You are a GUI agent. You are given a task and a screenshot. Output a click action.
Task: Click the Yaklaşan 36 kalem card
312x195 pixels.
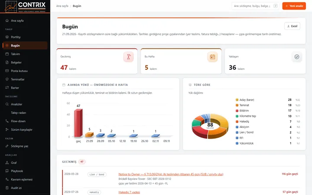point(265,61)
